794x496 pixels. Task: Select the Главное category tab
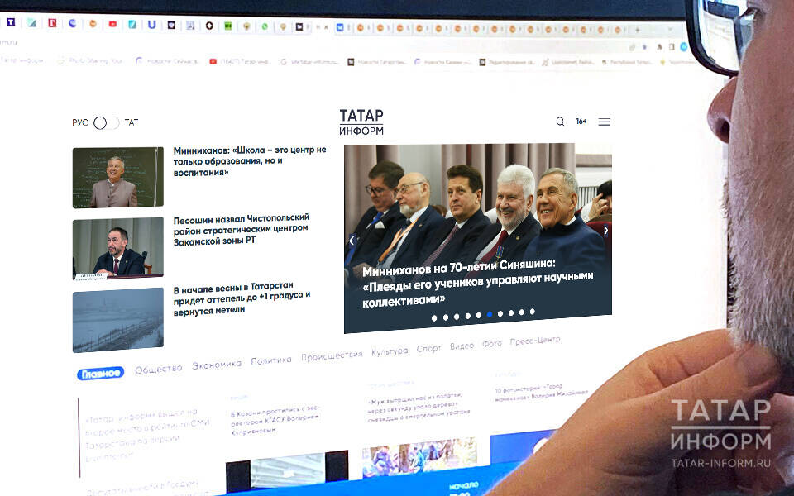(x=100, y=374)
